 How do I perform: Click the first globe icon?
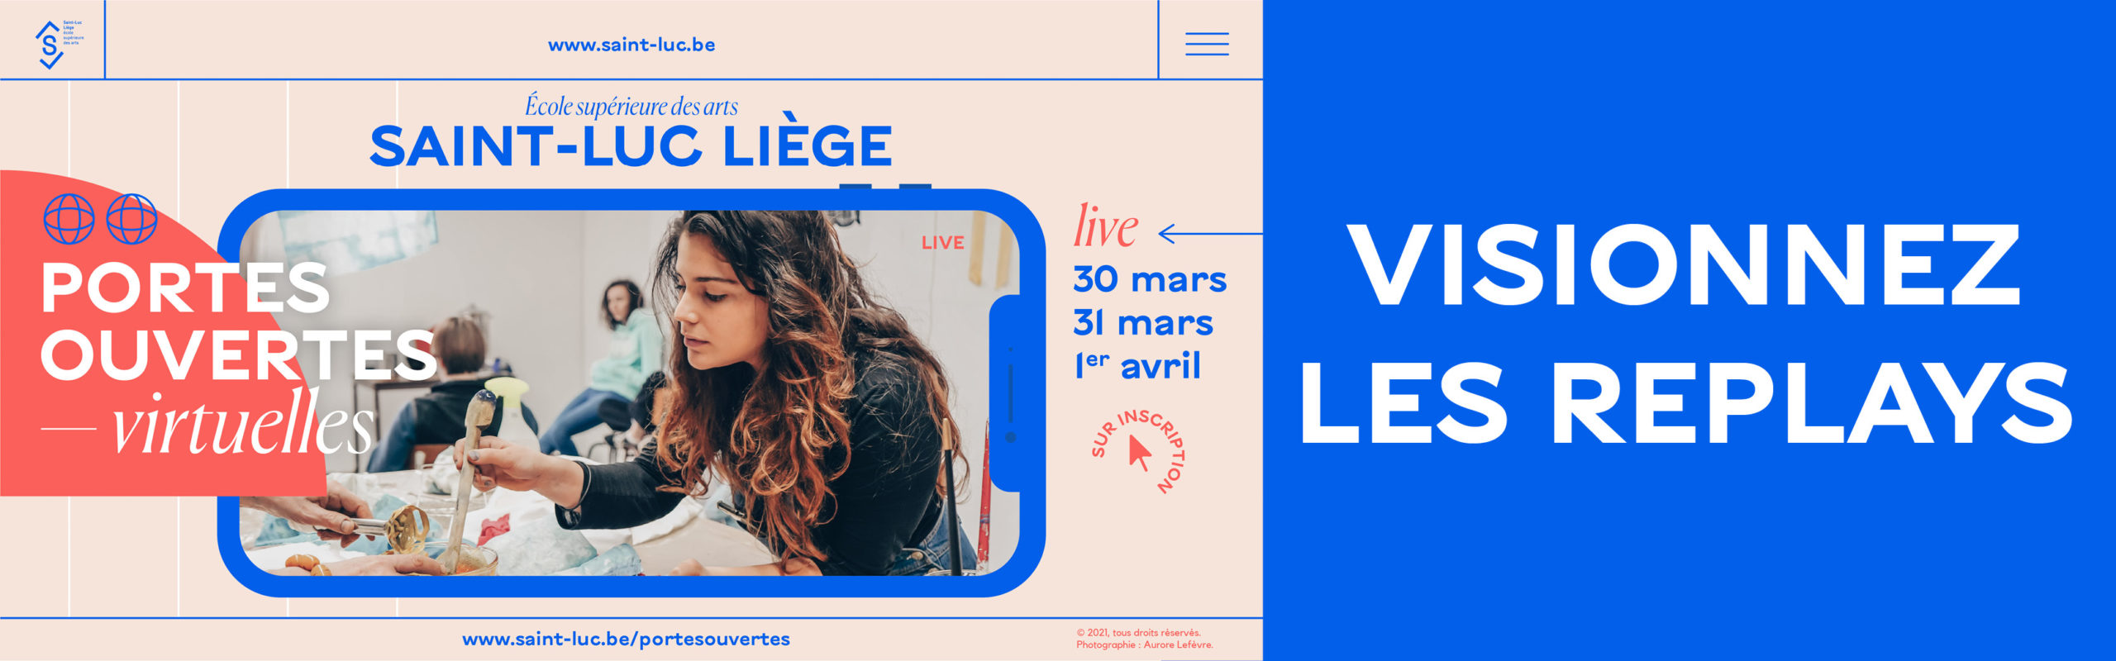click(69, 219)
